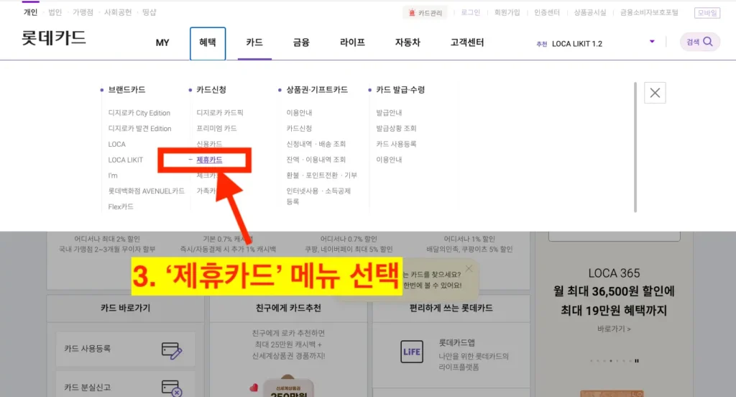736x397 pixels.
Task: Open the 금융소비자보호포털 link
Action: [649, 13]
